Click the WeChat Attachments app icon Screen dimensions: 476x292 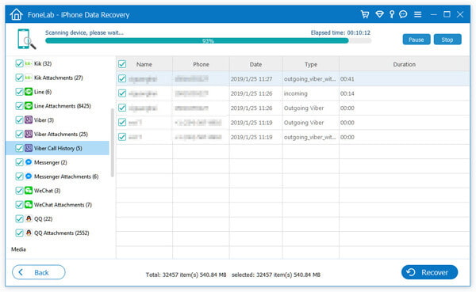coord(29,205)
